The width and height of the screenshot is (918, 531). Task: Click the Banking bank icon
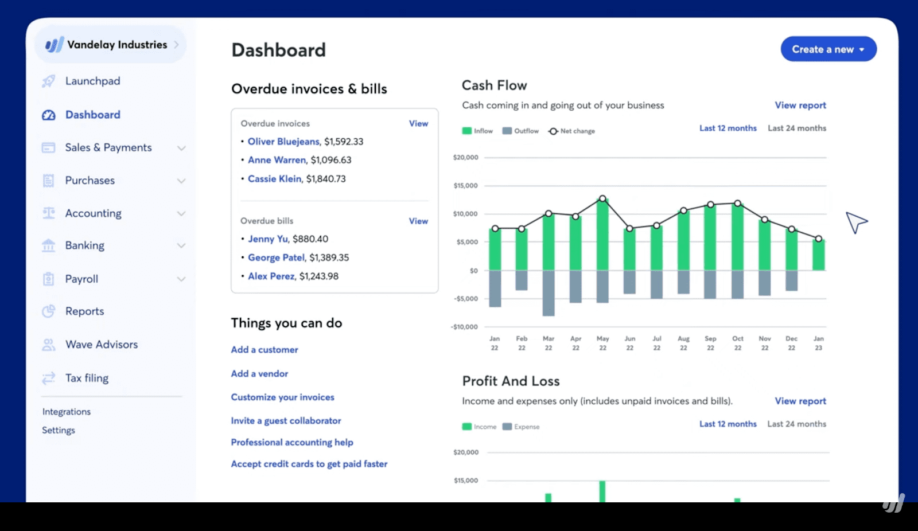pos(49,245)
